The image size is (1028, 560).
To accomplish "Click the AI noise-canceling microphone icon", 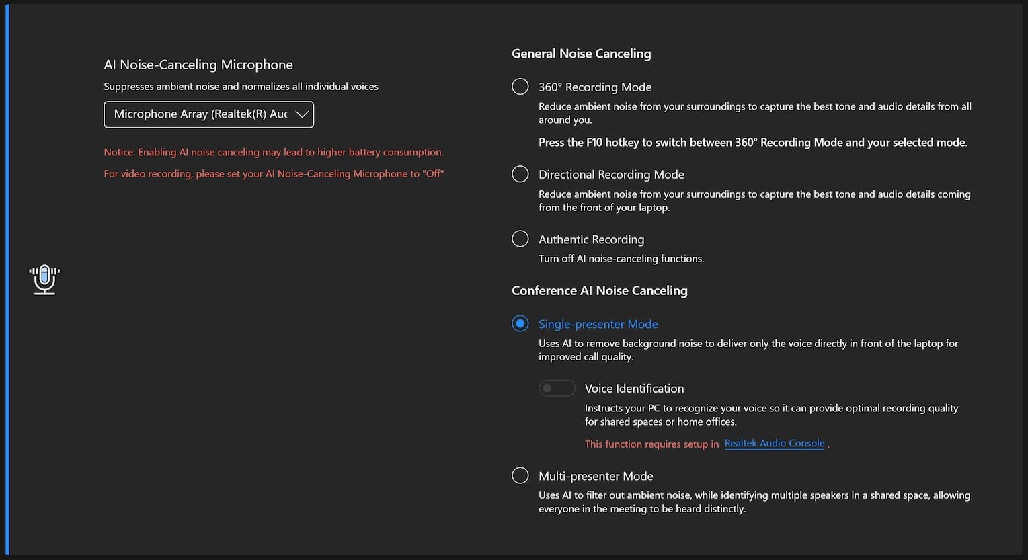I will click(x=44, y=280).
